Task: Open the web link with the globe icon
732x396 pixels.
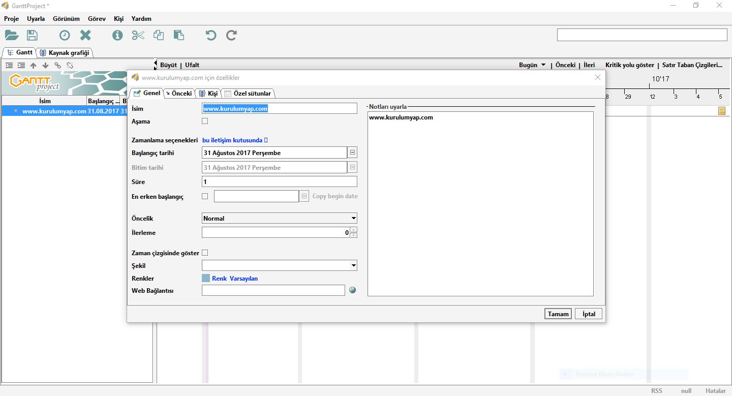Action: pyautogui.click(x=353, y=290)
